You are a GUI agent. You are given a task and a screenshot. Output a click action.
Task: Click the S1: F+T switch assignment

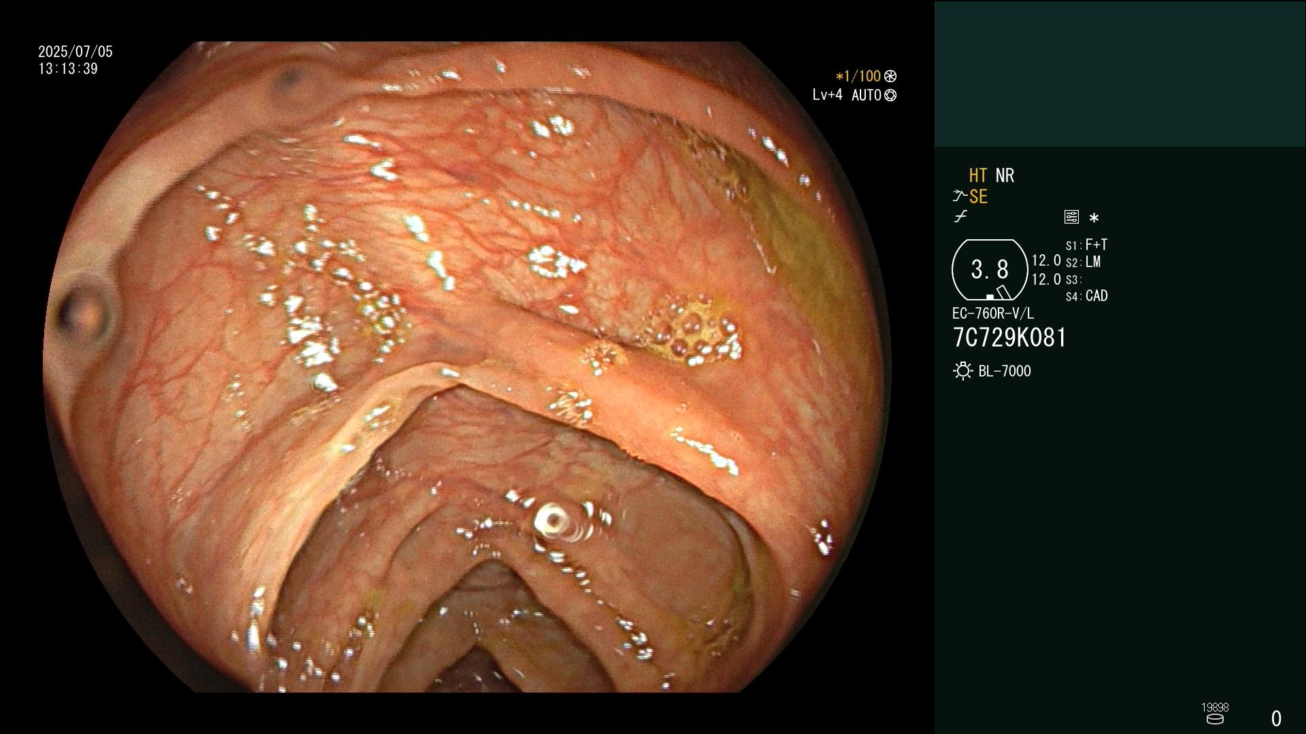pos(1087,245)
